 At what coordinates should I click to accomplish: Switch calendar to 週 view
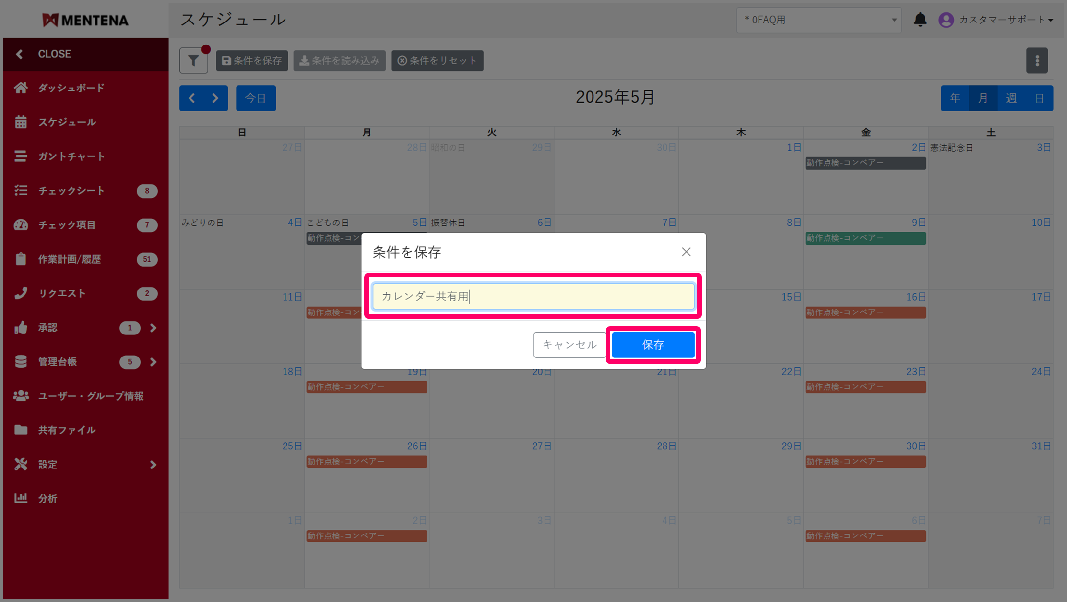click(x=1011, y=98)
